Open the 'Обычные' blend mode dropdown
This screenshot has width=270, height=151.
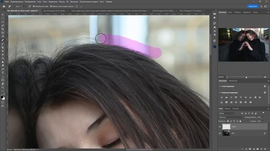click(231, 117)
